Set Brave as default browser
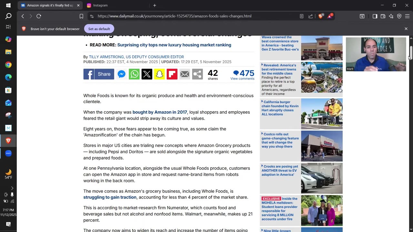Image resolution: width=413 pixels, height=232 pixels. (x=99, y=29)
